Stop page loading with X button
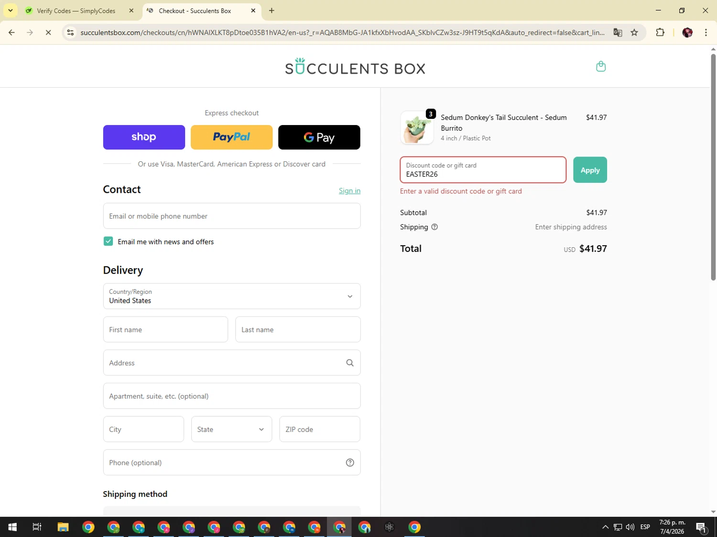 48,32
